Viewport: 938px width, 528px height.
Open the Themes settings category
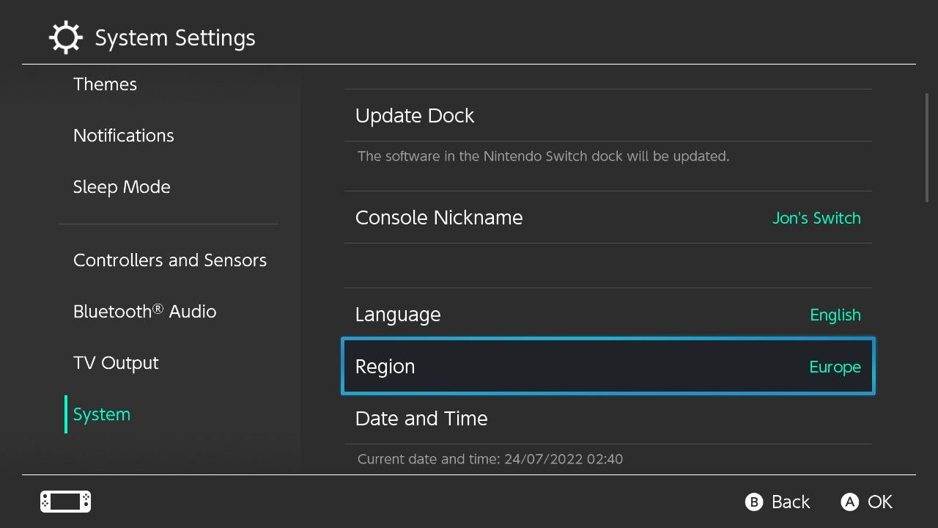[x=105, y=84]
